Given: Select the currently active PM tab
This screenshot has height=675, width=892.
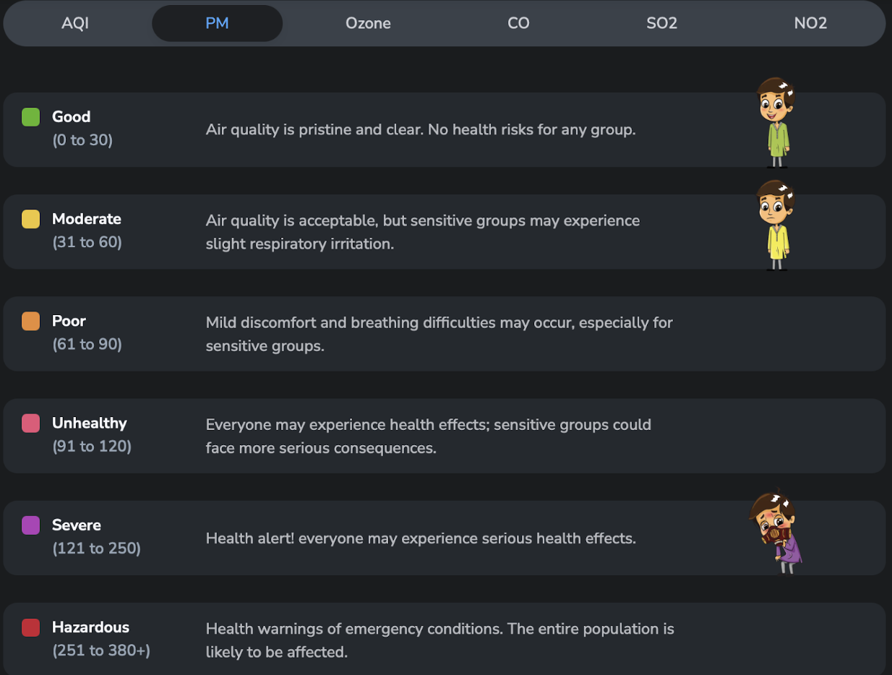Looking at the screenshot, I should [x=217, y=23].
